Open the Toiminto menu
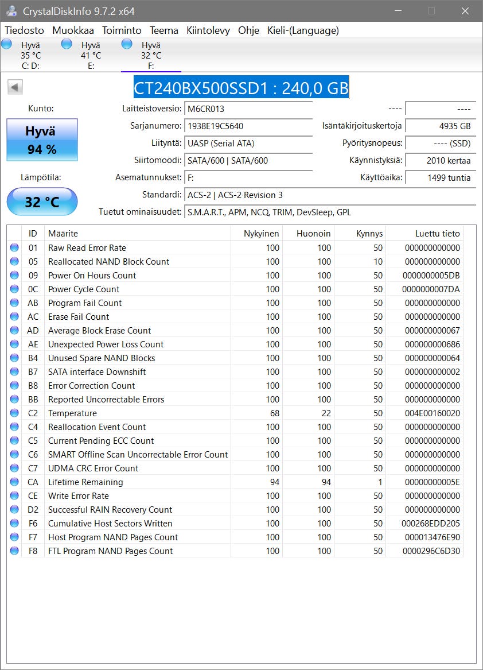Image resolution: width=483 pixels, height=670 pixels. tap(122, 30)
